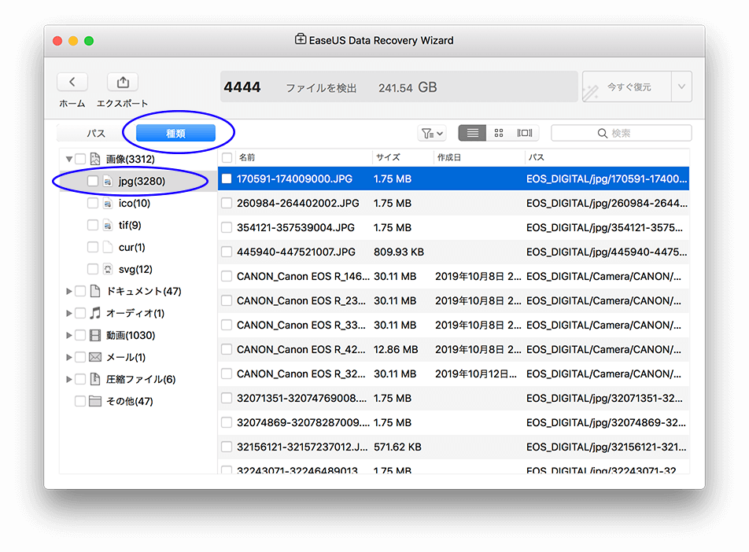Collapse the 画像(3312) tree node
Image resolution: width=749 pixels, height=552 pixels.
click(68, 159)
